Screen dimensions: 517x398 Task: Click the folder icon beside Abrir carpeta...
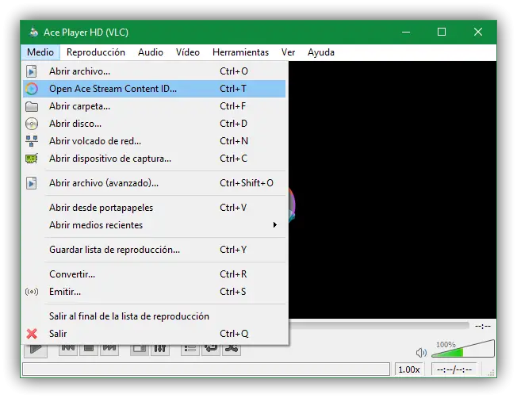click(32, 106)
